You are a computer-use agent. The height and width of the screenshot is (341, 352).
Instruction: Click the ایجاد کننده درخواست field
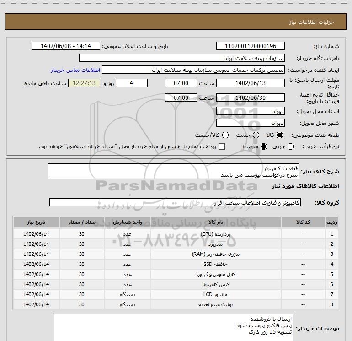(193, 70)
